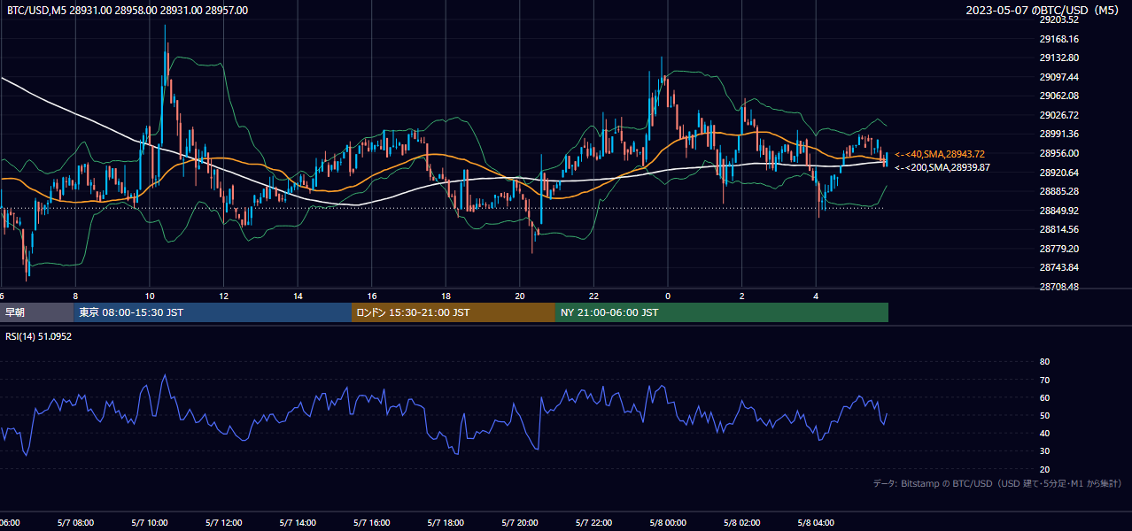Click the BTC/USD,M5 OHLC header text

click(x=128, y=11)
